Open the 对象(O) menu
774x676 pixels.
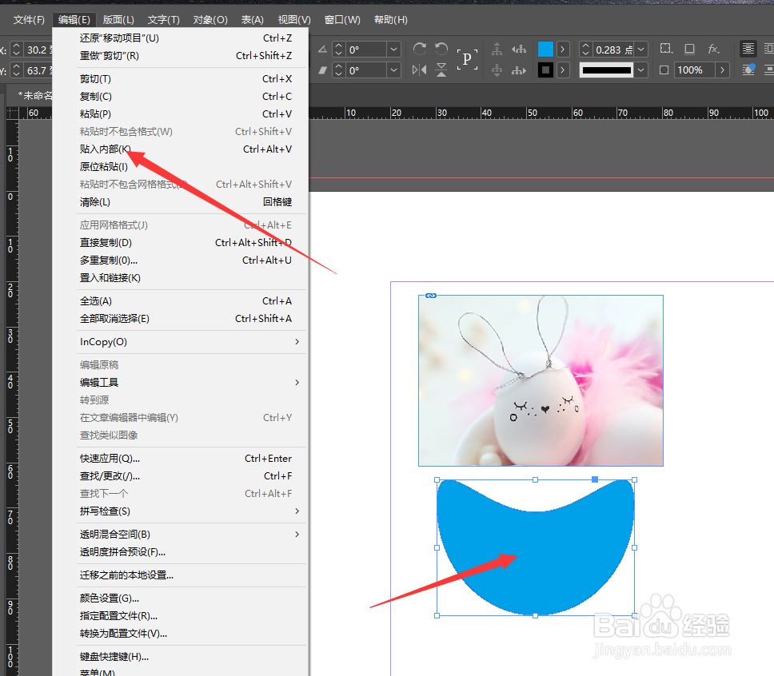click(210, 20)
